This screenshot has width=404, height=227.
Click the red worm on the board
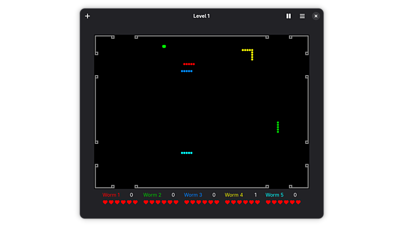189,64
